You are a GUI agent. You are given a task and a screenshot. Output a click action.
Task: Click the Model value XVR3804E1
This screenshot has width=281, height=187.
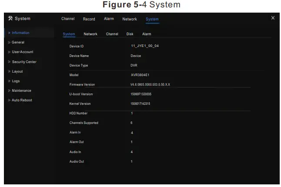140,75
